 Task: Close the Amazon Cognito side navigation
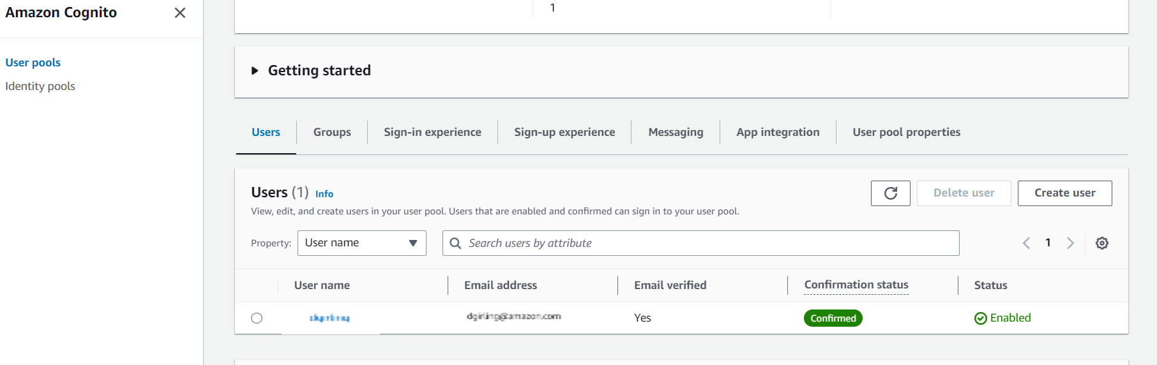pyautogui.click(x=180, y=13)
